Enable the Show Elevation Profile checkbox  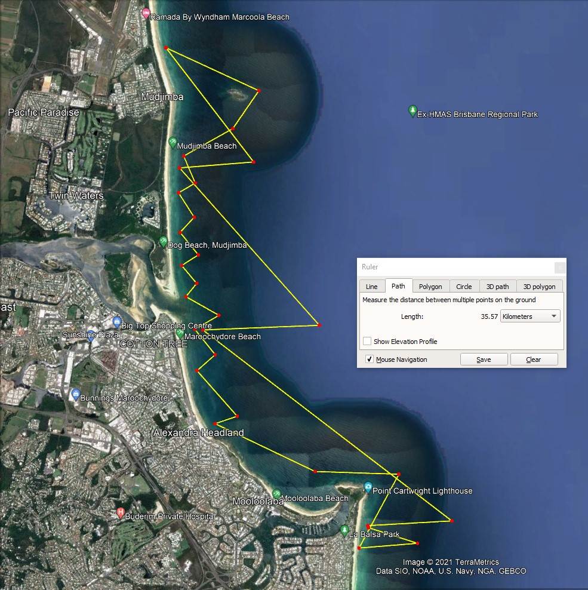click(x=367, y=341)
